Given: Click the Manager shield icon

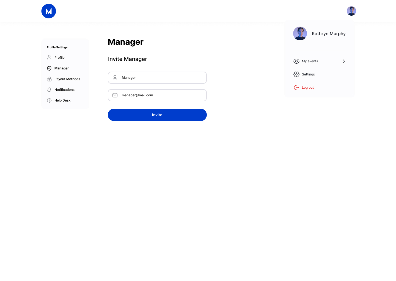Looking at the screenshot, I should [49, 68].
